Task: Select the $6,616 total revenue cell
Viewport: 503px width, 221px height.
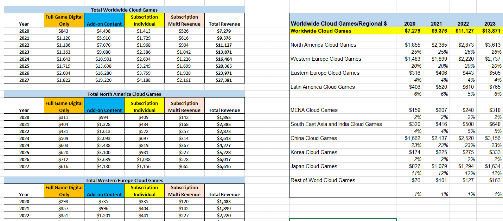Action: pos(224,166)
